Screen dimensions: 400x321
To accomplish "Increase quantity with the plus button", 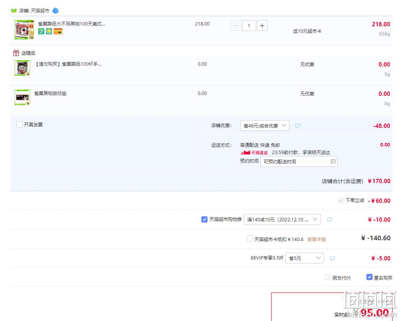I will [262, 25].
